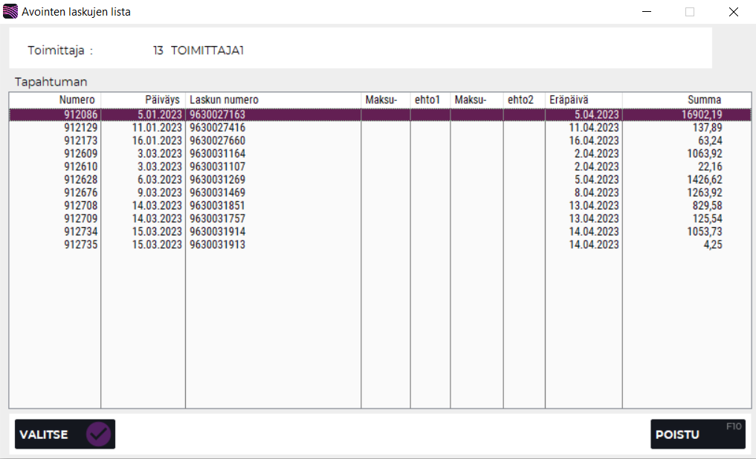This screenshot has width=756, height=459.
Task: Select invoice 9630027660 in the list
Action: pos(217,140)
